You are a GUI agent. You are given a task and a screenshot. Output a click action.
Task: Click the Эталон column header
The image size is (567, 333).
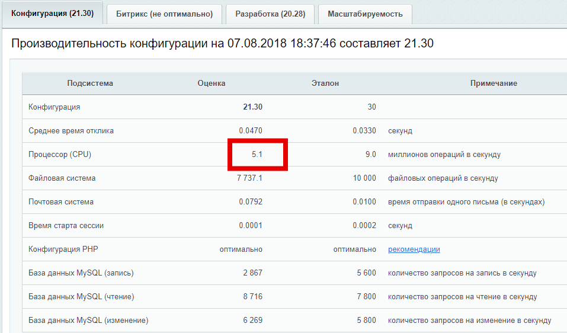pos(325,84)
